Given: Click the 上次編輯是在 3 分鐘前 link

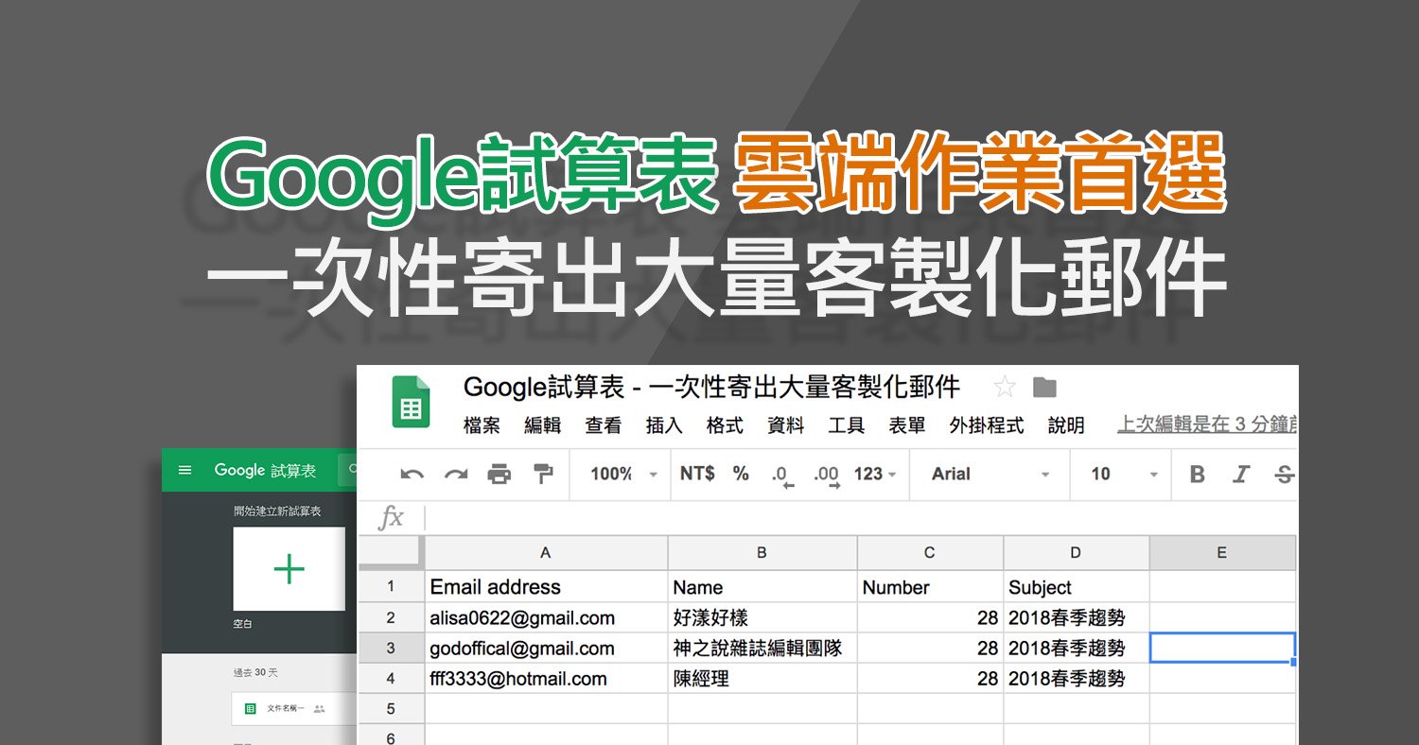Looking at the screenshot, I should pos(1207,425).
